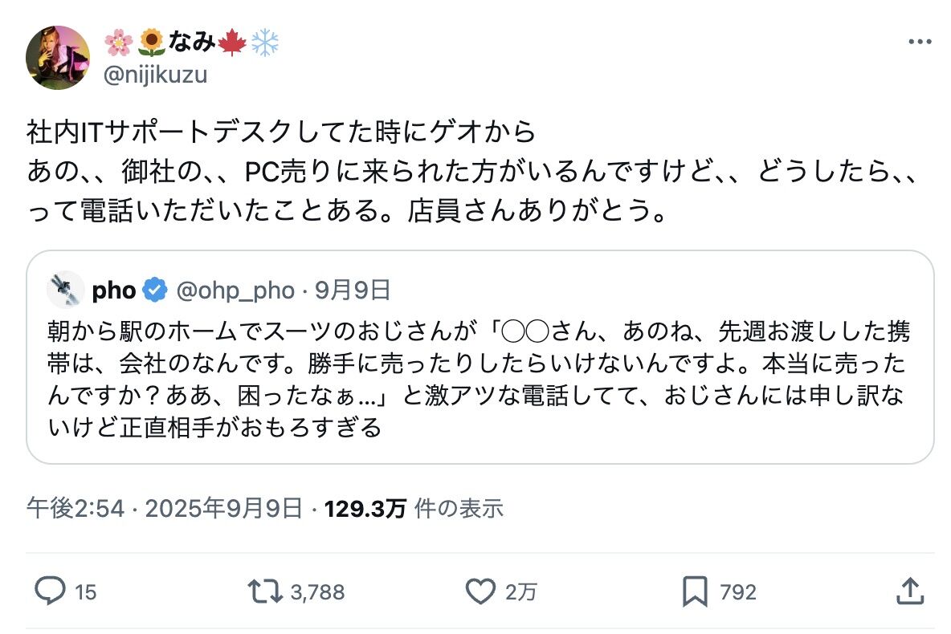Click the blue verified badge next to pho

coord(155,290)
